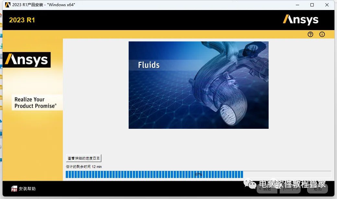
Task: Open the help question mark icon
Action: click(x=310, y=34)
